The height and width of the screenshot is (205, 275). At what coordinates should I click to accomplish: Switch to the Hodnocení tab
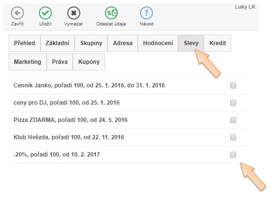(158, 43)
